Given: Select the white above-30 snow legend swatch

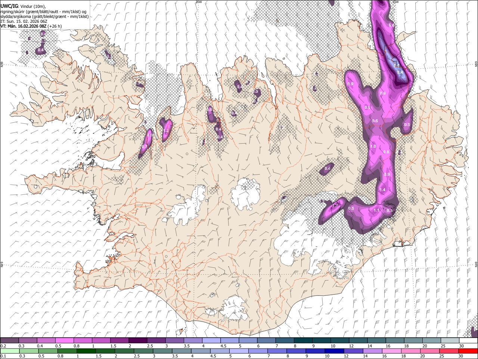Looking at the screenshot, I should click(x=468, y=341).
